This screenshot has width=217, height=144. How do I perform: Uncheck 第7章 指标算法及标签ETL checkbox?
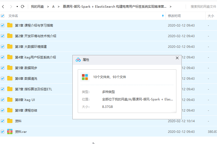(x=2, y=89)
